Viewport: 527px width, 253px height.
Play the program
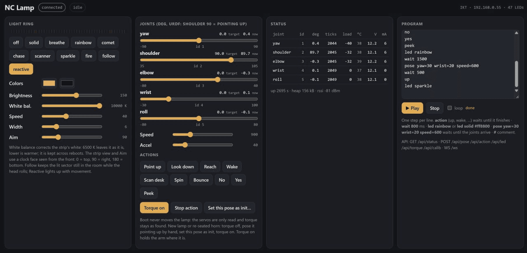click(x=412, y=108)
